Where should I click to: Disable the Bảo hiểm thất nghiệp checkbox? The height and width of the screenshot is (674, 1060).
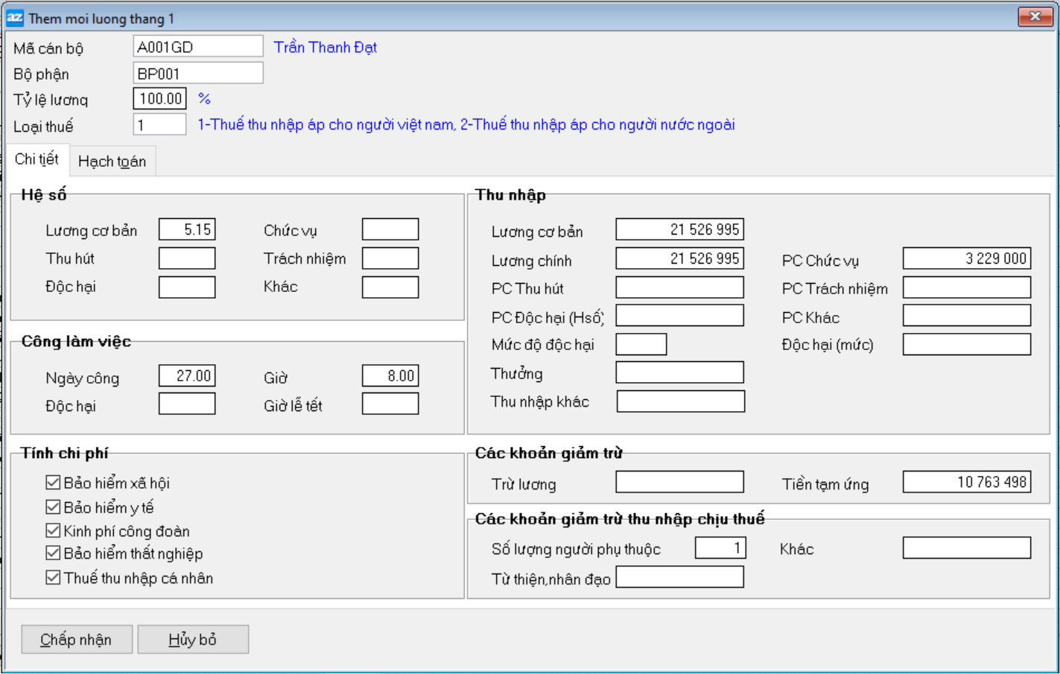tap(53, 553)
